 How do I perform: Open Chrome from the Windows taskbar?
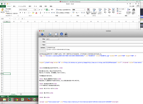[17, 100]
